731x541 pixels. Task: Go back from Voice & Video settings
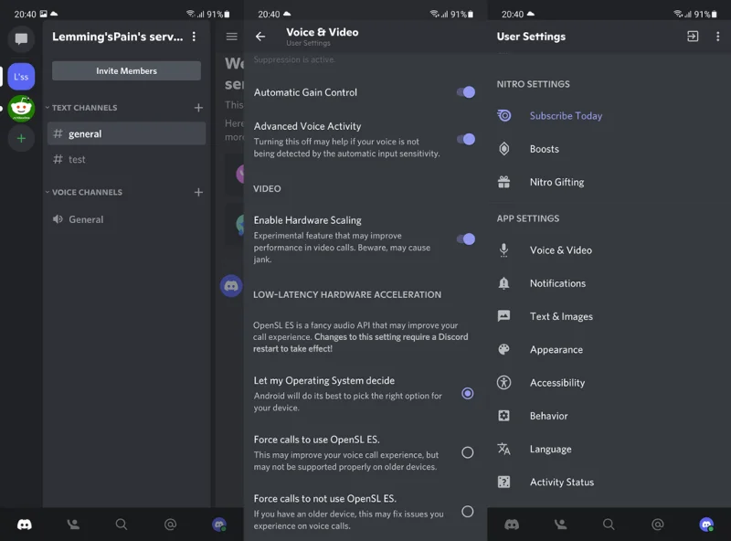260,37
